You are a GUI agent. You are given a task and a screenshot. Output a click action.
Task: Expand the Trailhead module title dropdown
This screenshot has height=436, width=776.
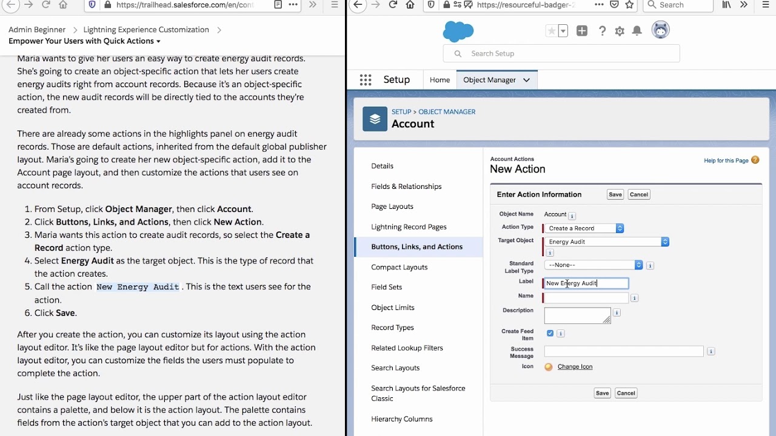click(x=158, y=42)
